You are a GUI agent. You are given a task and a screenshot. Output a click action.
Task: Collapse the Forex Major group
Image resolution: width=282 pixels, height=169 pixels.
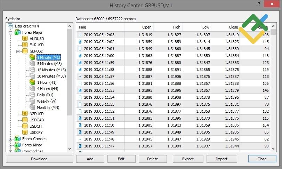click(11, 33)
